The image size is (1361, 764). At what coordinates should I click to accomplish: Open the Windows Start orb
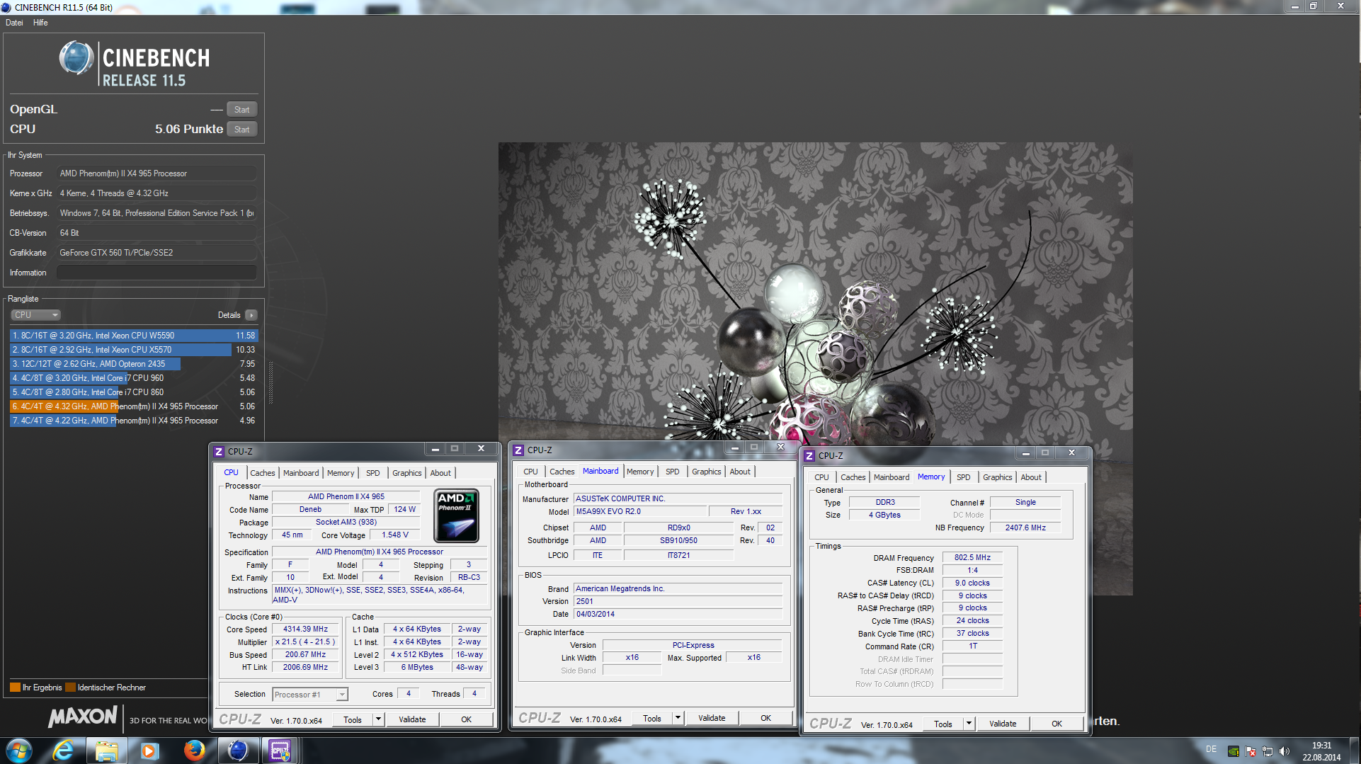19,751
